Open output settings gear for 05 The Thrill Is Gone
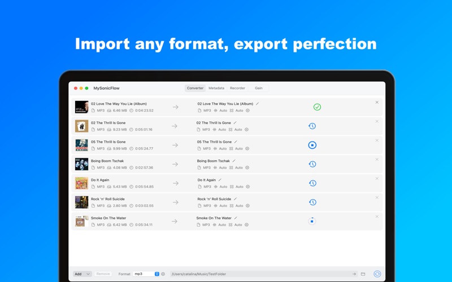Image resolution: width=452 pixels, height=282 pixels. [247, 148]
